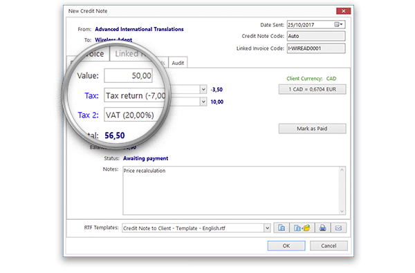Open the Date Sent calendar picker
The width and height of the screenshot is (415, 273).
(x=338, y=25)
